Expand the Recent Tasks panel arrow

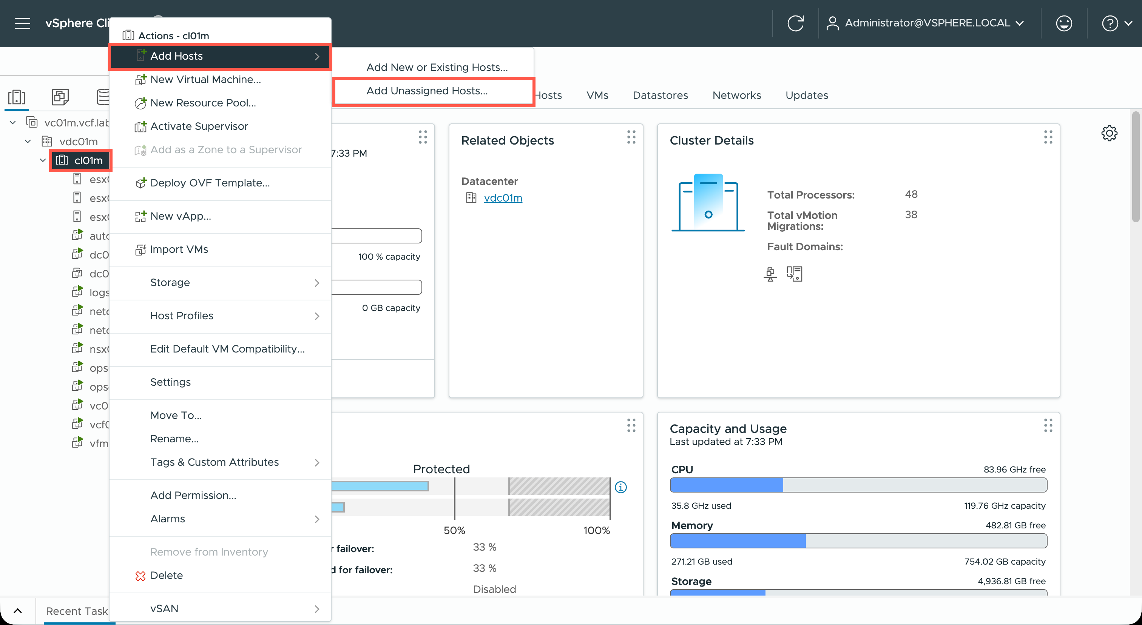tap(18, 611)
